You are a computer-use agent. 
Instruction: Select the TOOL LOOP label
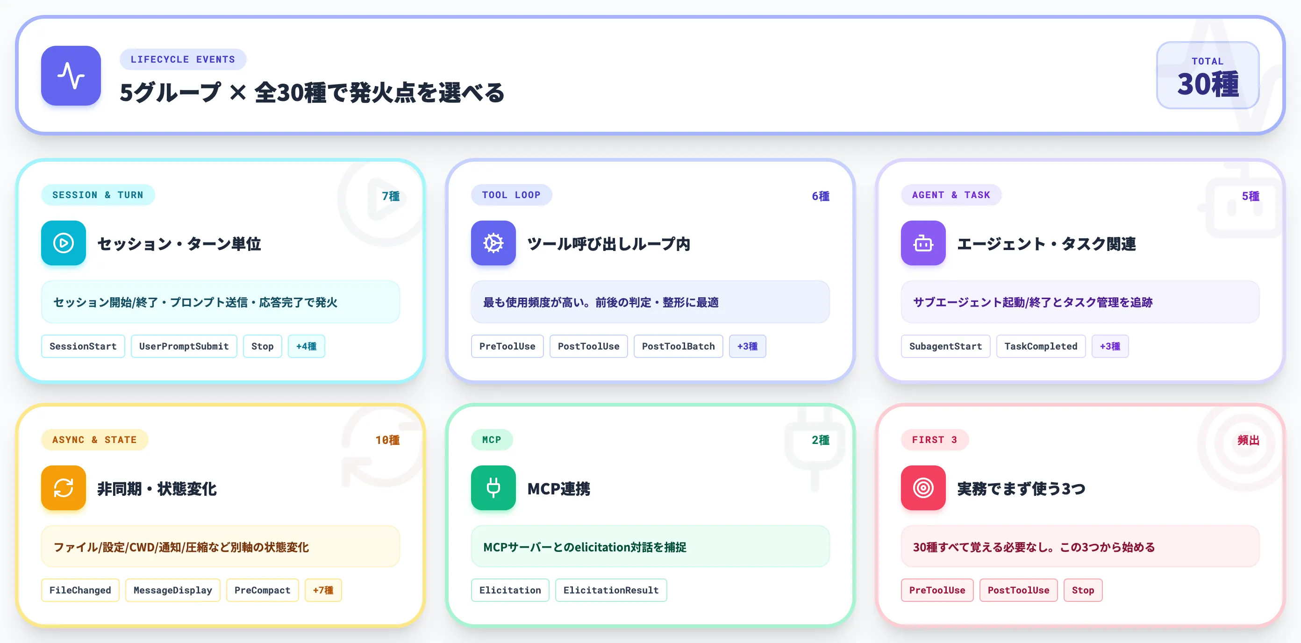[x=511, y=195]
